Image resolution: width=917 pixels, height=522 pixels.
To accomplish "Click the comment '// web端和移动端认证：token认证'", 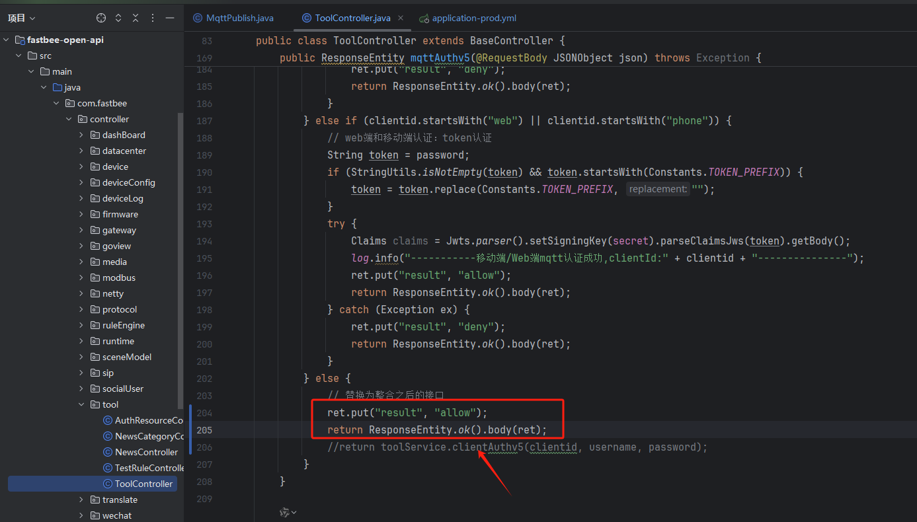I will [409, 138].
